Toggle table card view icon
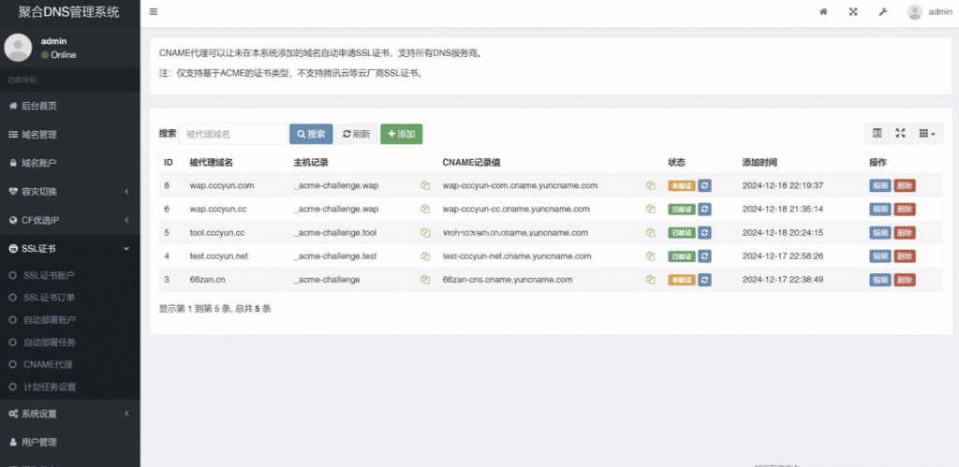 coord(877,133)
